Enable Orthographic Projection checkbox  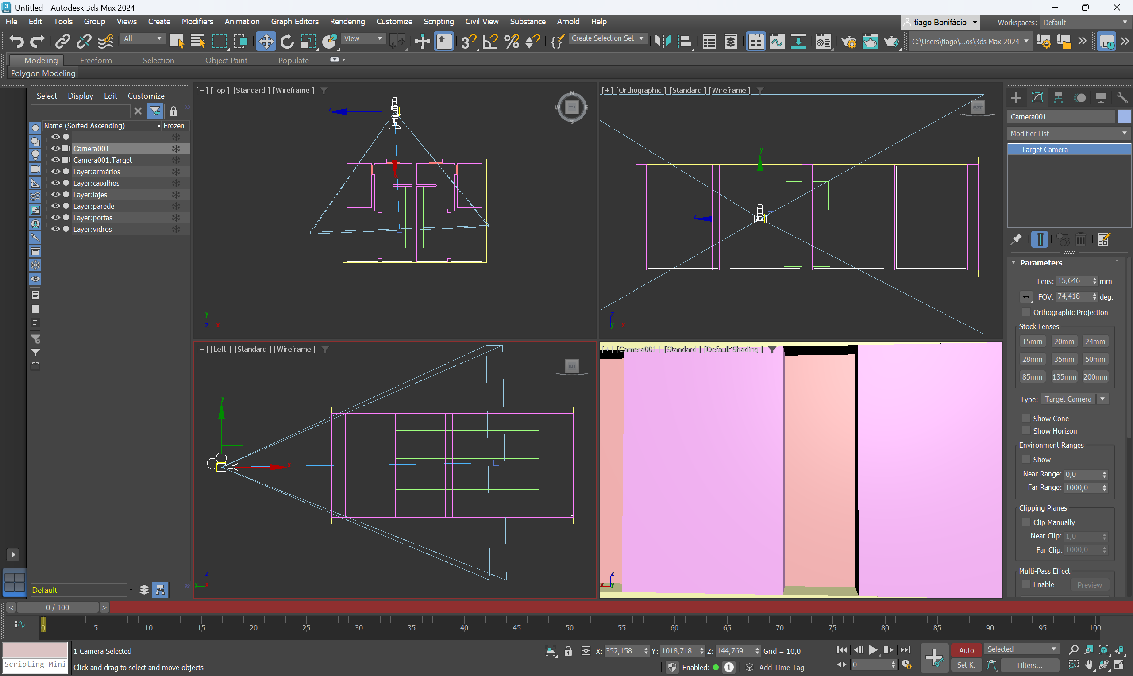[x=1026, y=312]
